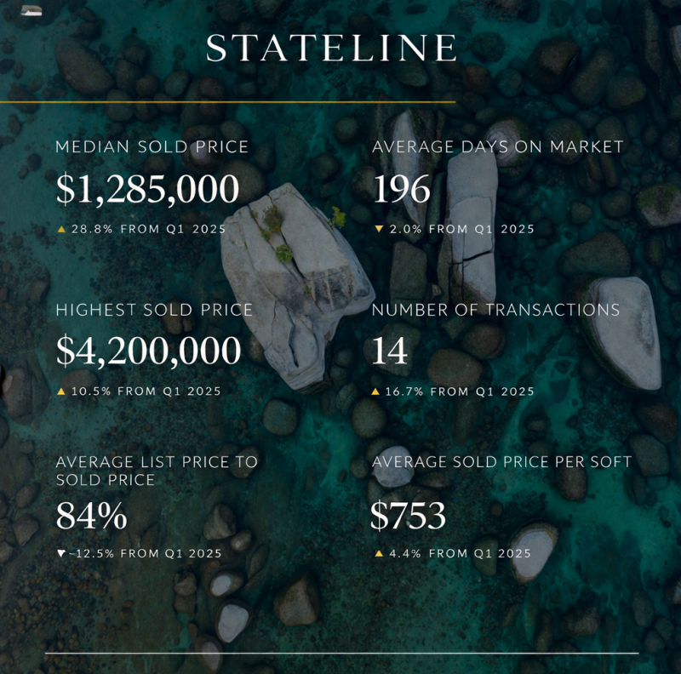This screenshot has height=674, width=681.
Task: Click the up triangle next to 16.7%
Action: 377,391
